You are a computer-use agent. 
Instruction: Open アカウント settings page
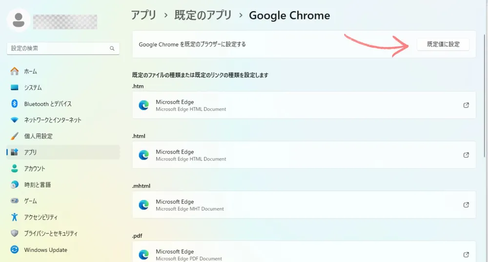pos(63,168)
